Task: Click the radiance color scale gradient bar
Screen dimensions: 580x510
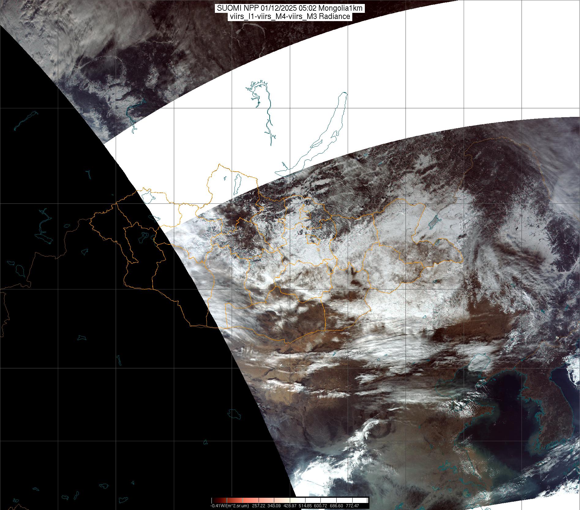Action: pyautogui.click(x=290, y=501)
